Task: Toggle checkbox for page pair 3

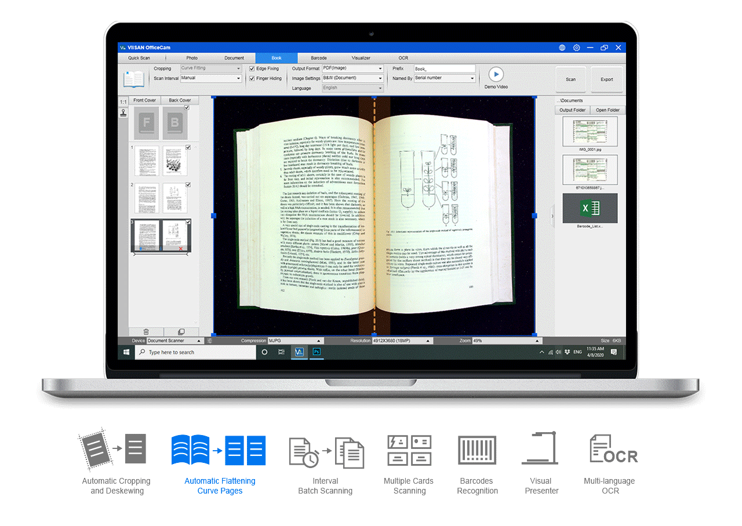Action: coord(188,222)
